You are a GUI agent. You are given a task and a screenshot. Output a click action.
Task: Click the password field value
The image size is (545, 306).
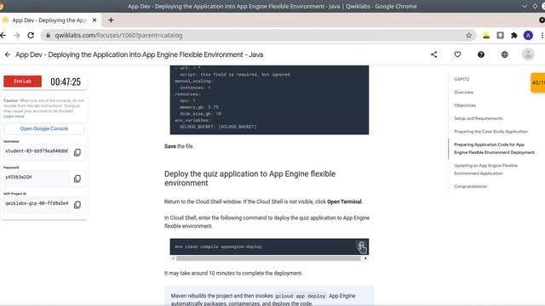point(37,178)
